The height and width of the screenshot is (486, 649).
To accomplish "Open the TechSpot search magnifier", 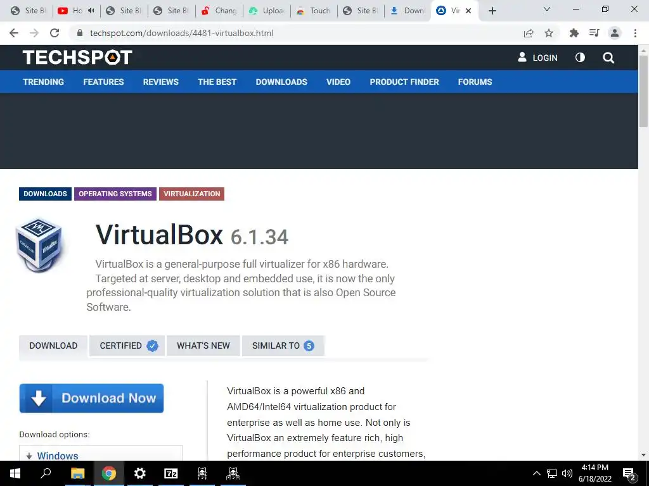I will (608, 58).
